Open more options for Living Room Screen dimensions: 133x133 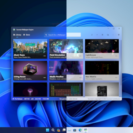point(45,77)
